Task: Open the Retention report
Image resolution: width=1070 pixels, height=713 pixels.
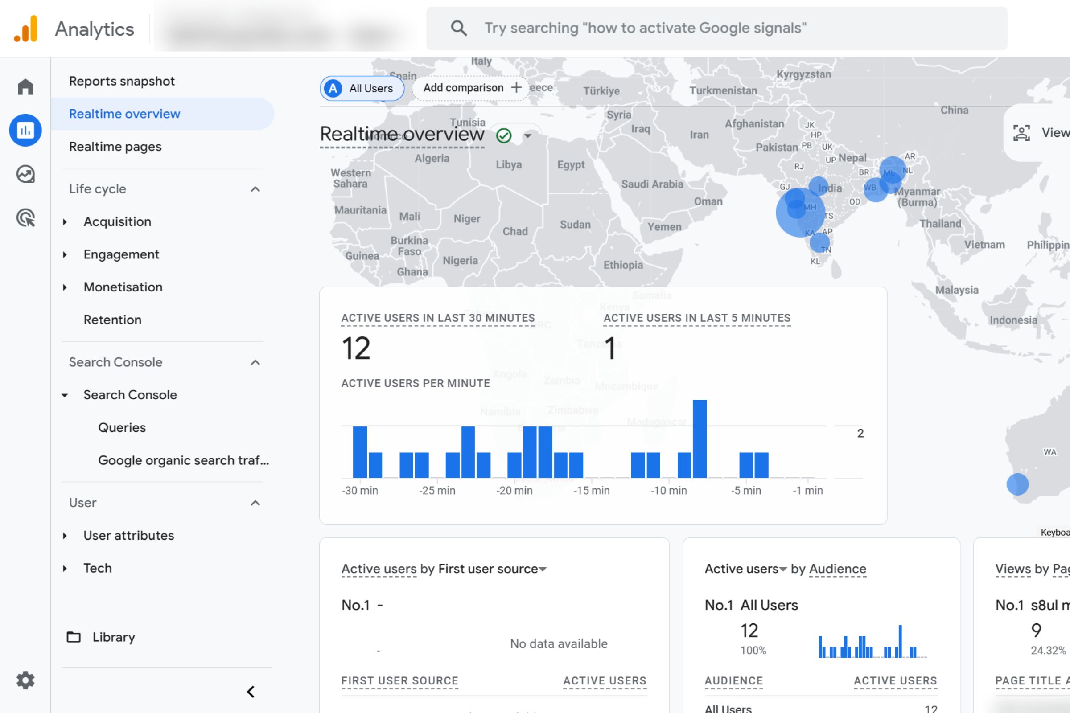Action: pyautogui.click(x=112, y=320)
